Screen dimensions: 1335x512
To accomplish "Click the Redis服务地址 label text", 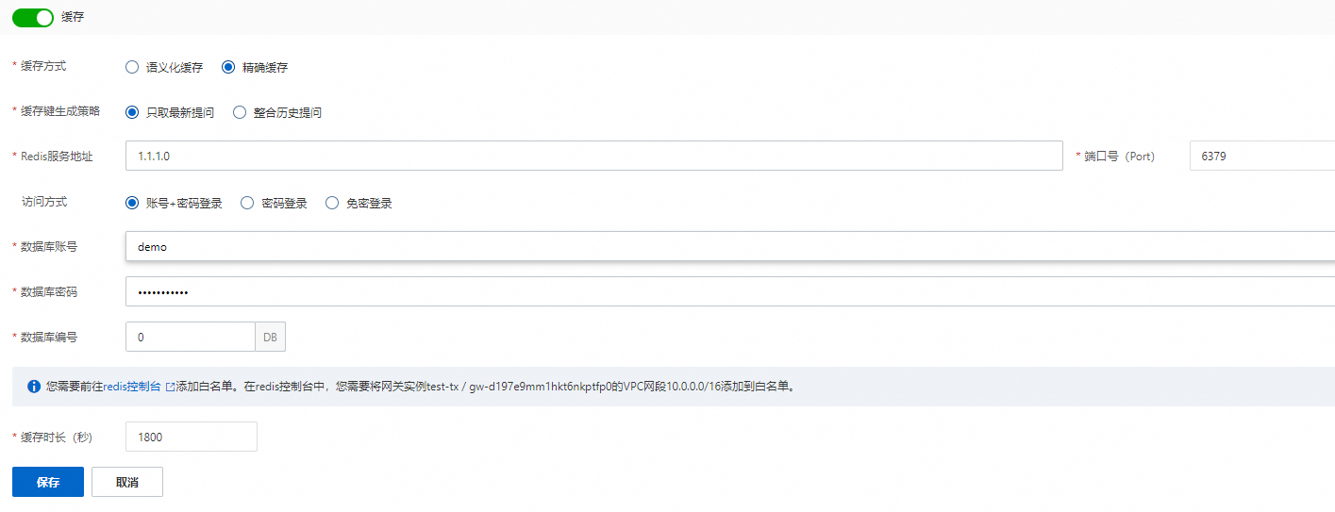I will 57,157.
